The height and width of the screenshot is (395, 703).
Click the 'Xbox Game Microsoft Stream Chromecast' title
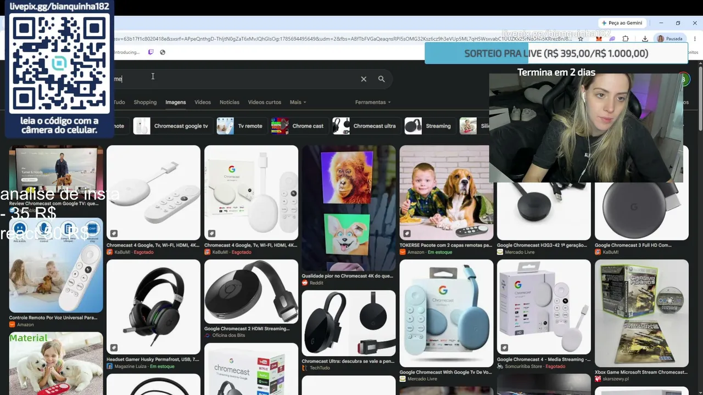tap(641, 373)
